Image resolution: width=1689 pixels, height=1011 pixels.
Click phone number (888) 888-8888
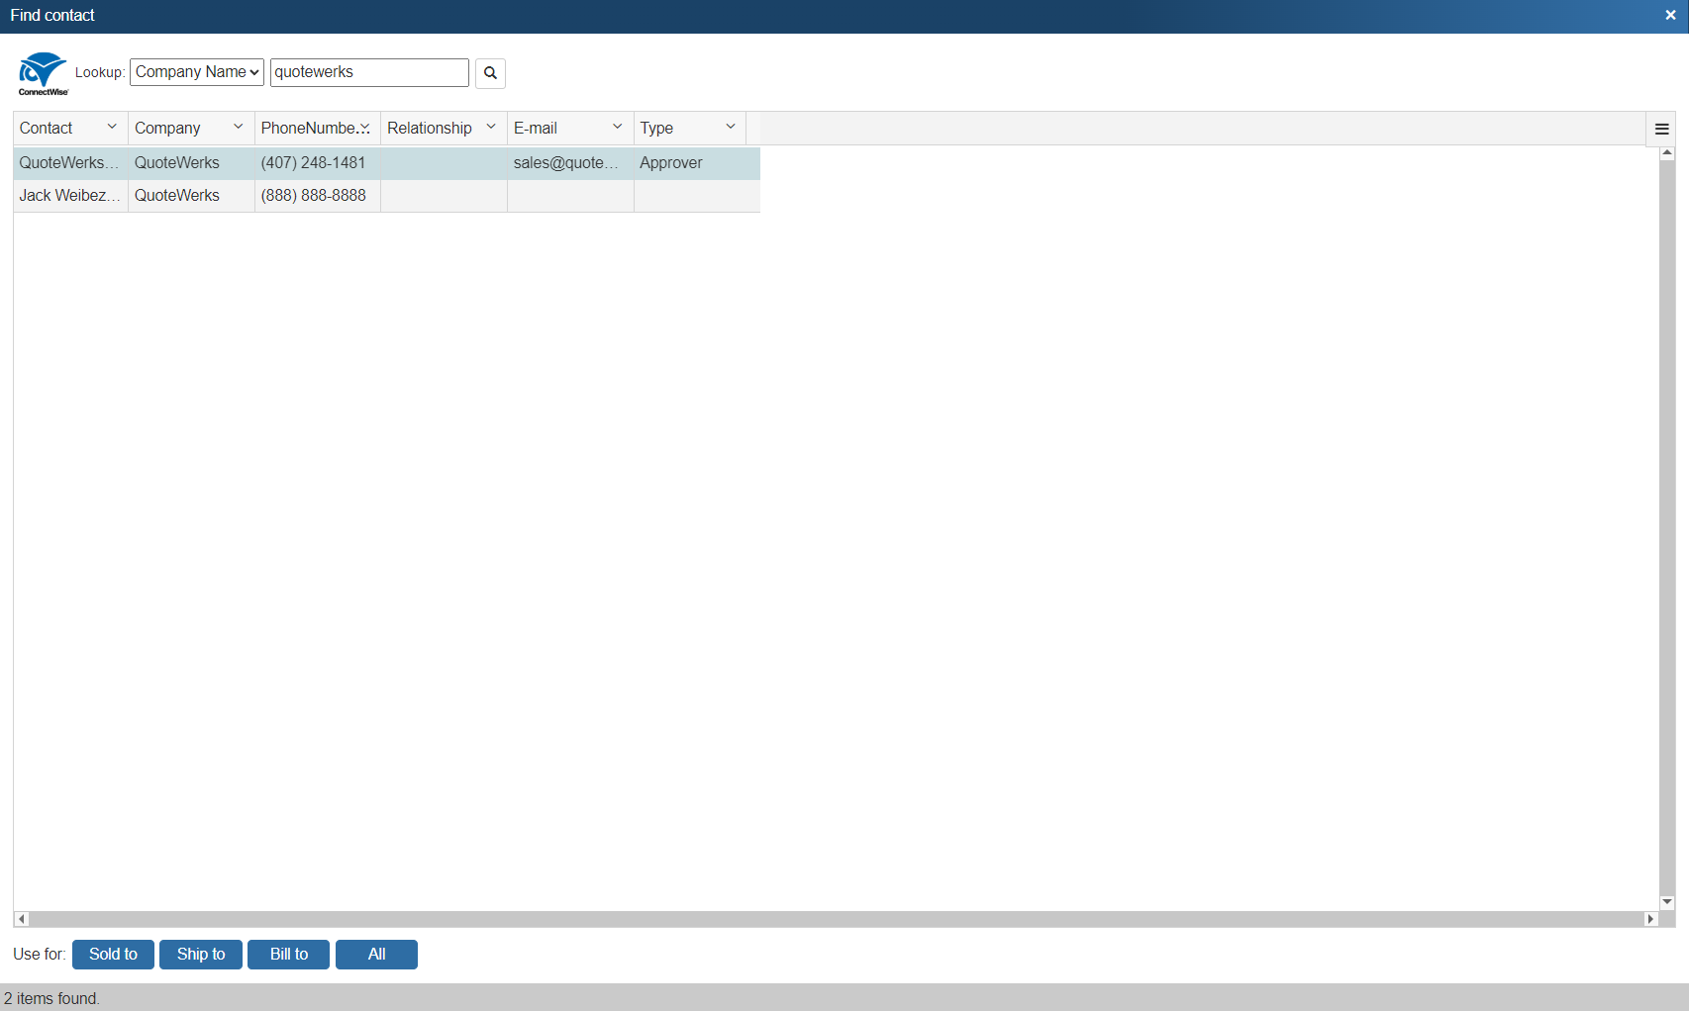point(314,196)
